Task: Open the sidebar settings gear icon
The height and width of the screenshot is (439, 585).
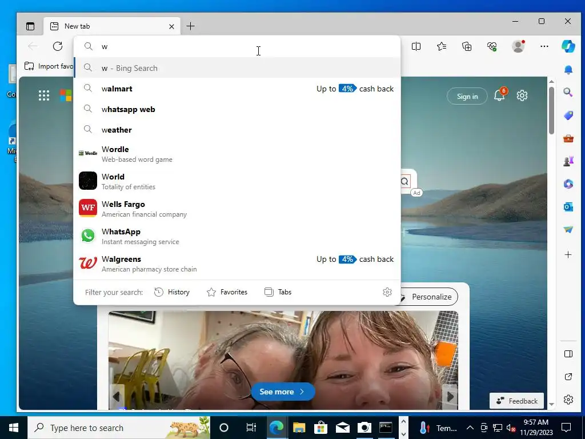Action: point(568,400)
